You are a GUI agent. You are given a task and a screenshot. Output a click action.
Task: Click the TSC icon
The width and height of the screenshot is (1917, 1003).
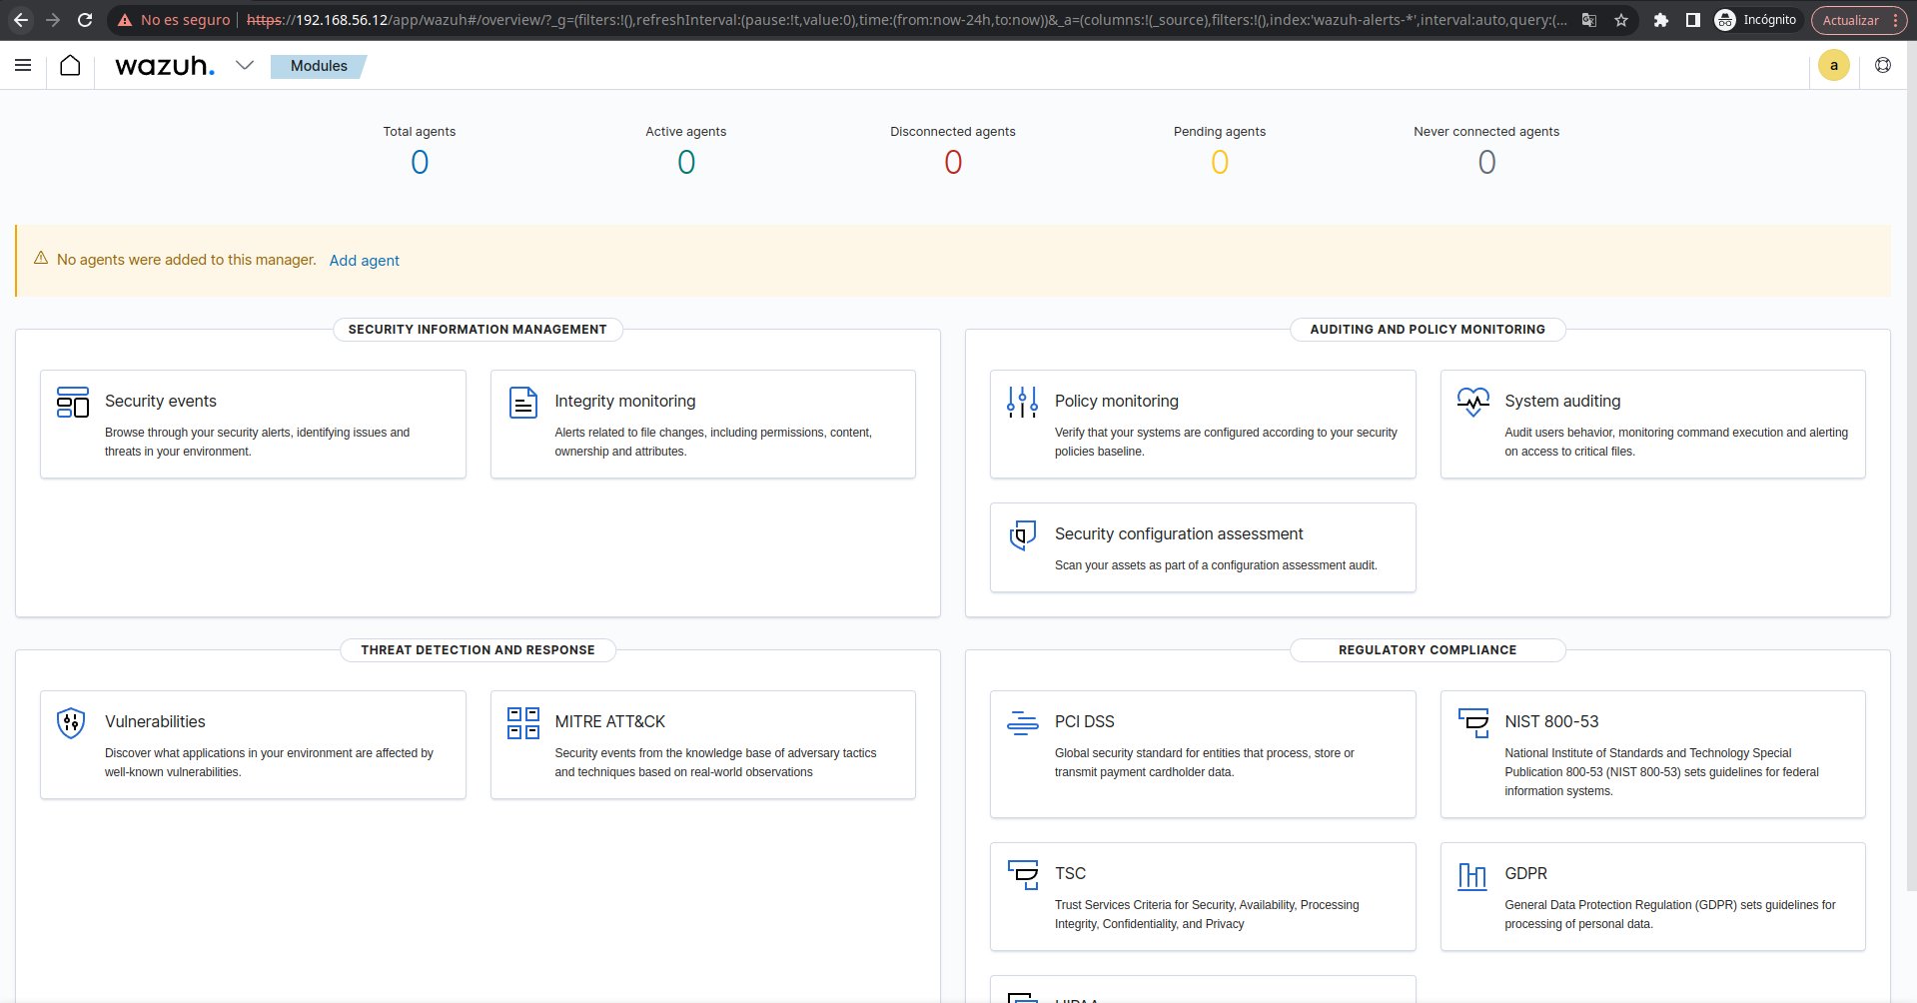[1023, 874]
